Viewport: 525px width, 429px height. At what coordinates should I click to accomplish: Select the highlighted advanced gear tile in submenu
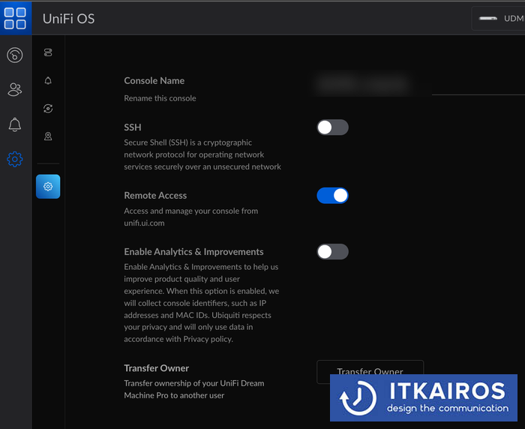[x=48, y=187]
